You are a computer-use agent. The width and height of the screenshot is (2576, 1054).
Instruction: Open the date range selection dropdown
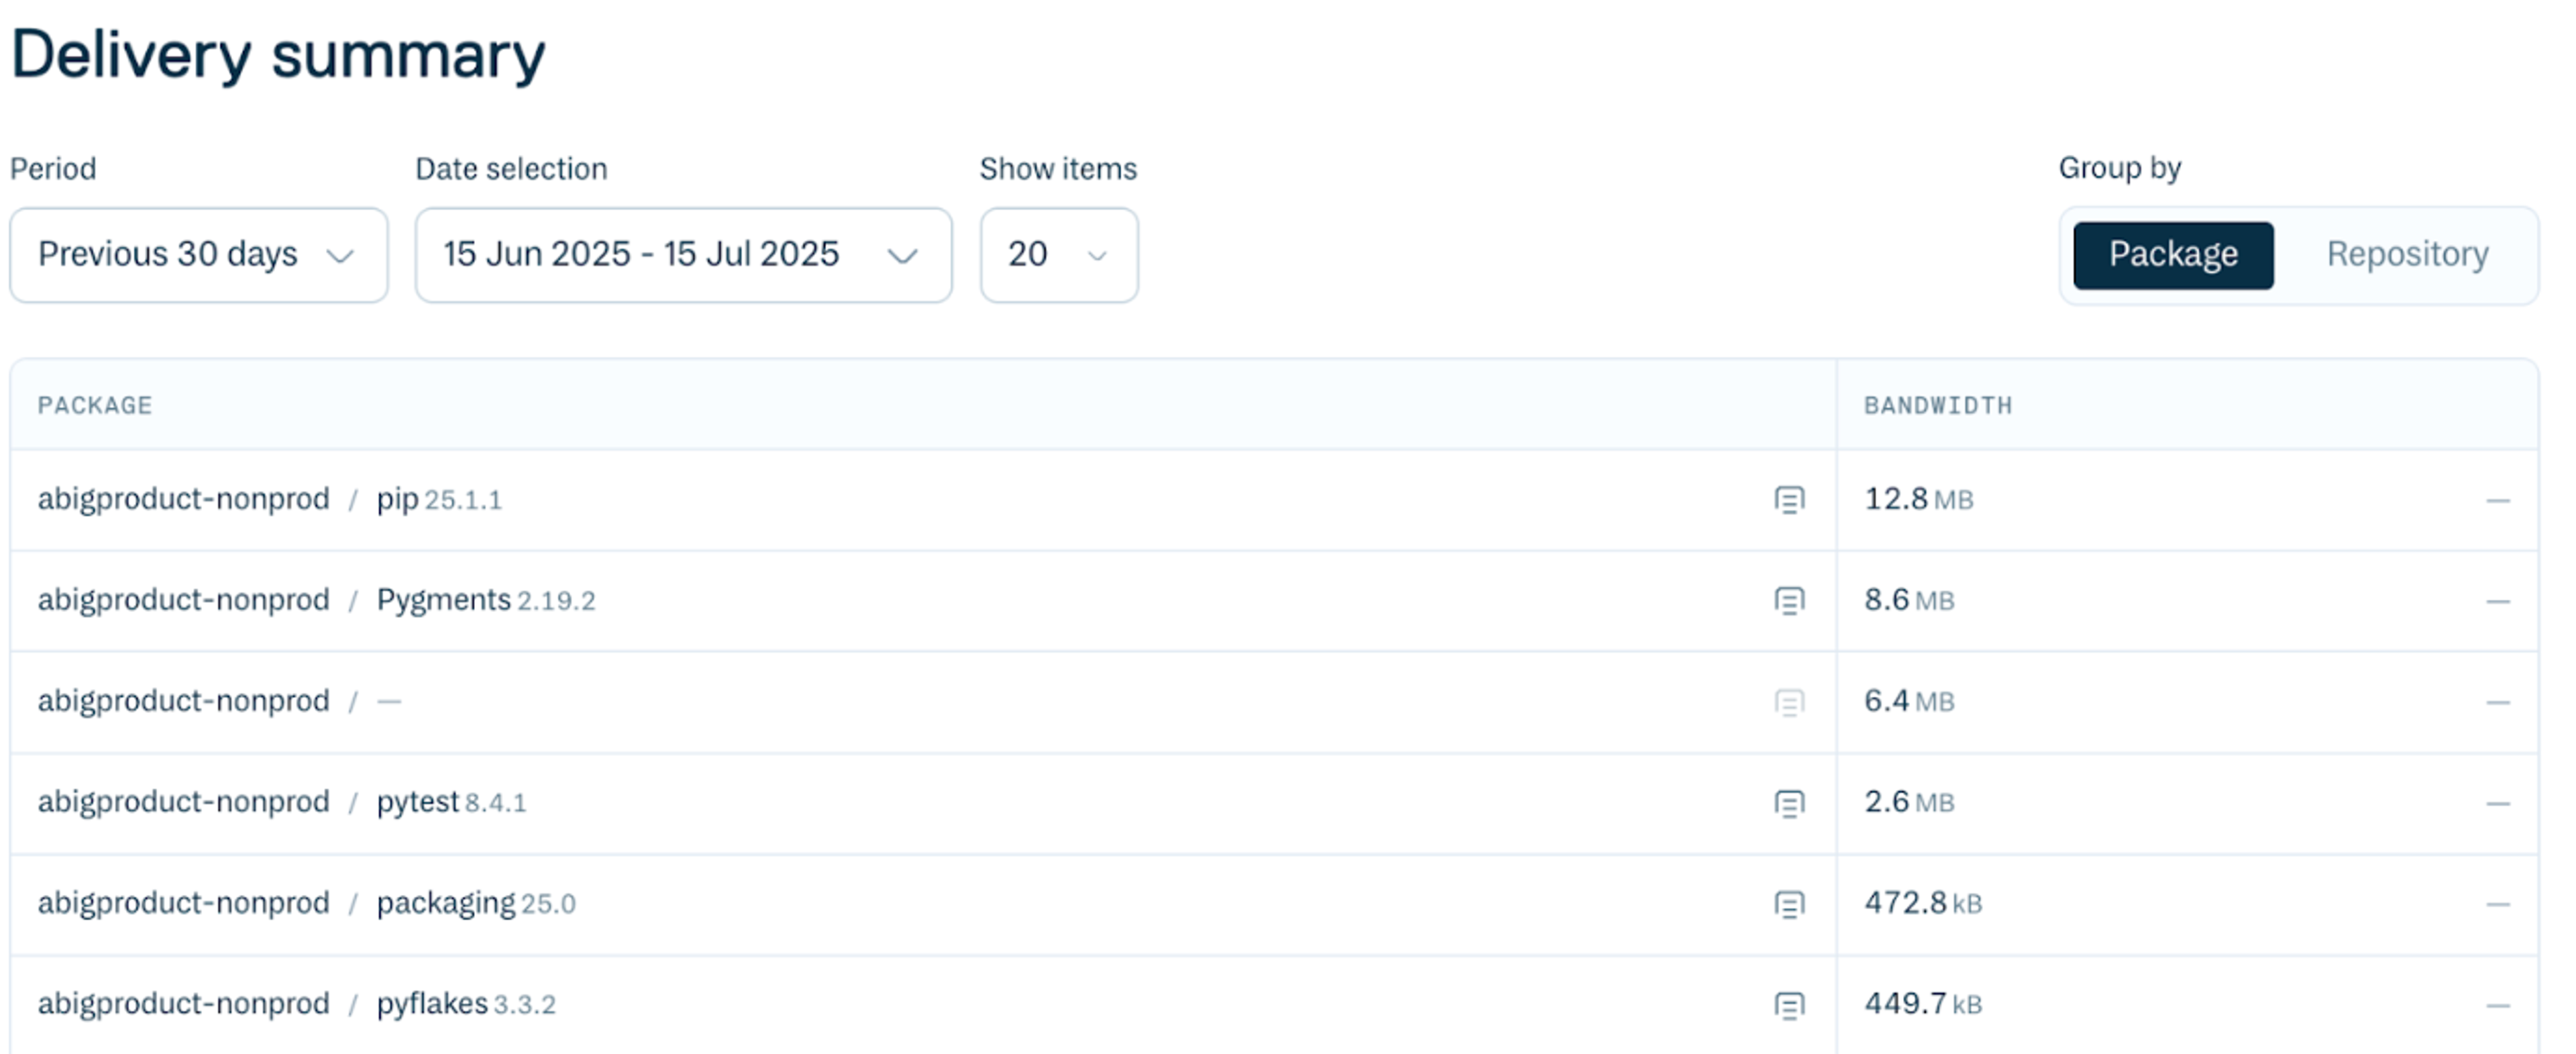point(683,255)
